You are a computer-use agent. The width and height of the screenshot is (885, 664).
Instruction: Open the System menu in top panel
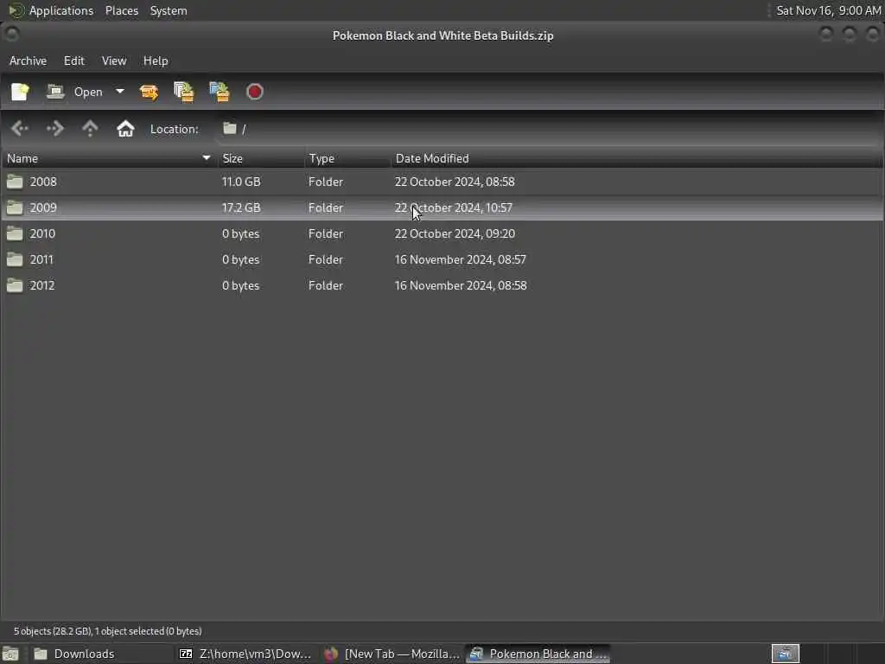point(169,10)
